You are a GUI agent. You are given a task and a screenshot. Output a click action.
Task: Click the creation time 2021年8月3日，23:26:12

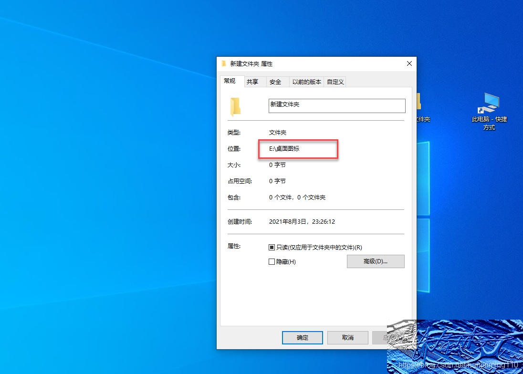click(x=302, y=222)
